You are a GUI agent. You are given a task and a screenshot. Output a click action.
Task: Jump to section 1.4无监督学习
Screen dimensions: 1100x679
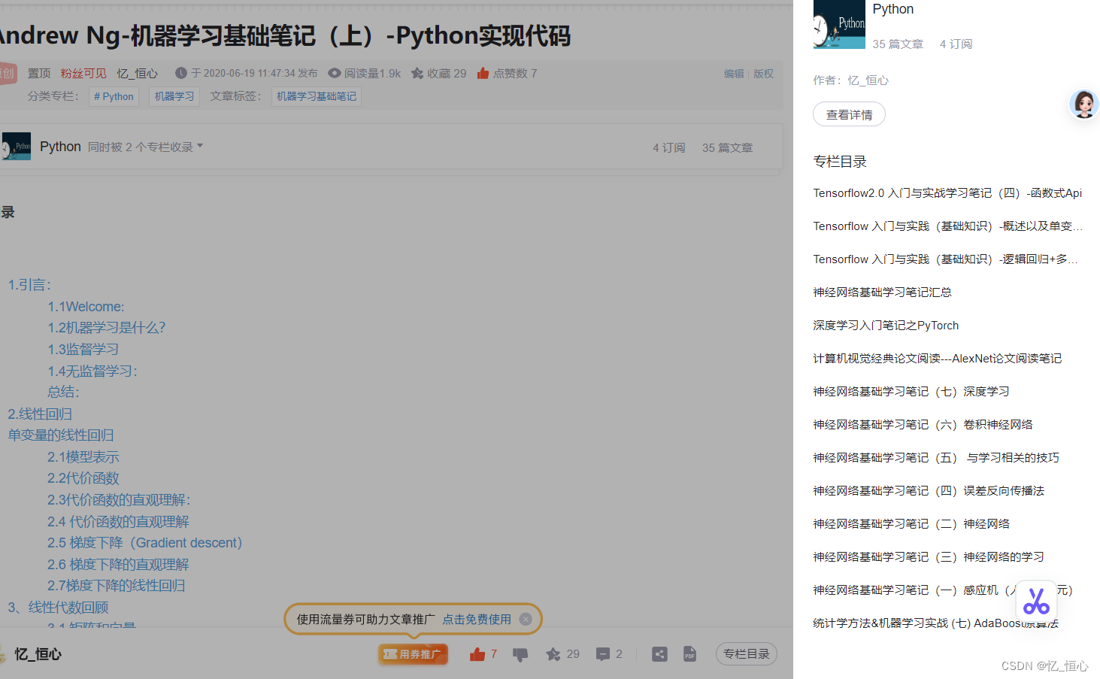pos(92,371)
